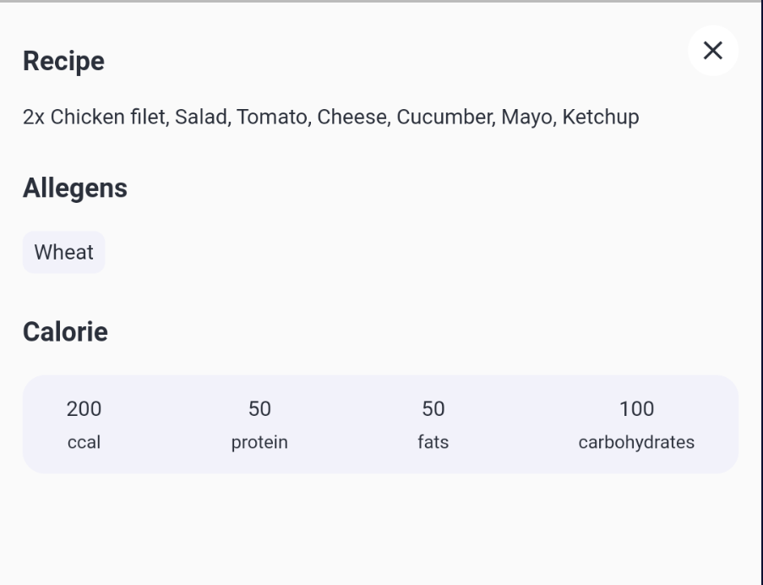Click the Allegens section heading
763x585 pixels.
click(75, 189)
